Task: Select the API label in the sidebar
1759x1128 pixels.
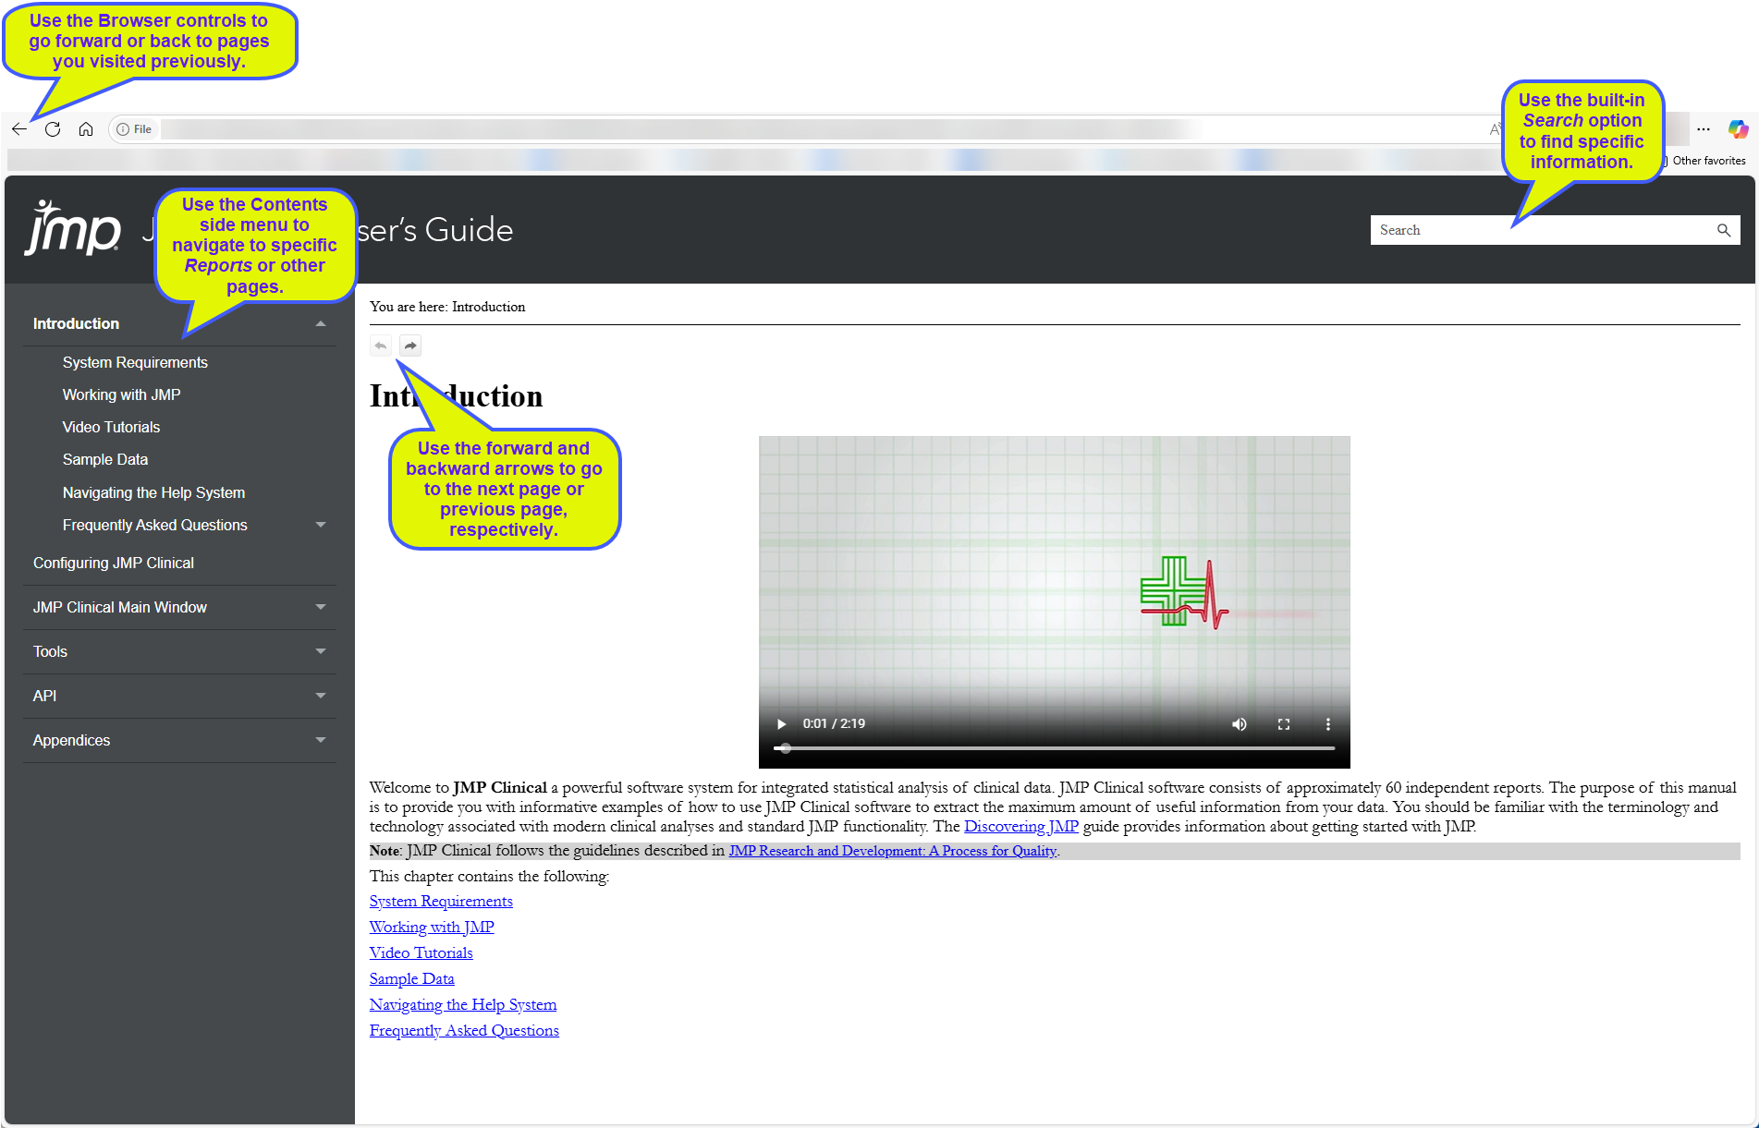Action: click(44, 696)
